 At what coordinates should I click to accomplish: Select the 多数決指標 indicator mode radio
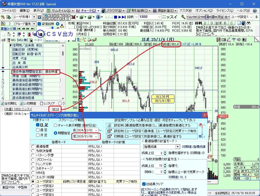[x=33, y=151]
